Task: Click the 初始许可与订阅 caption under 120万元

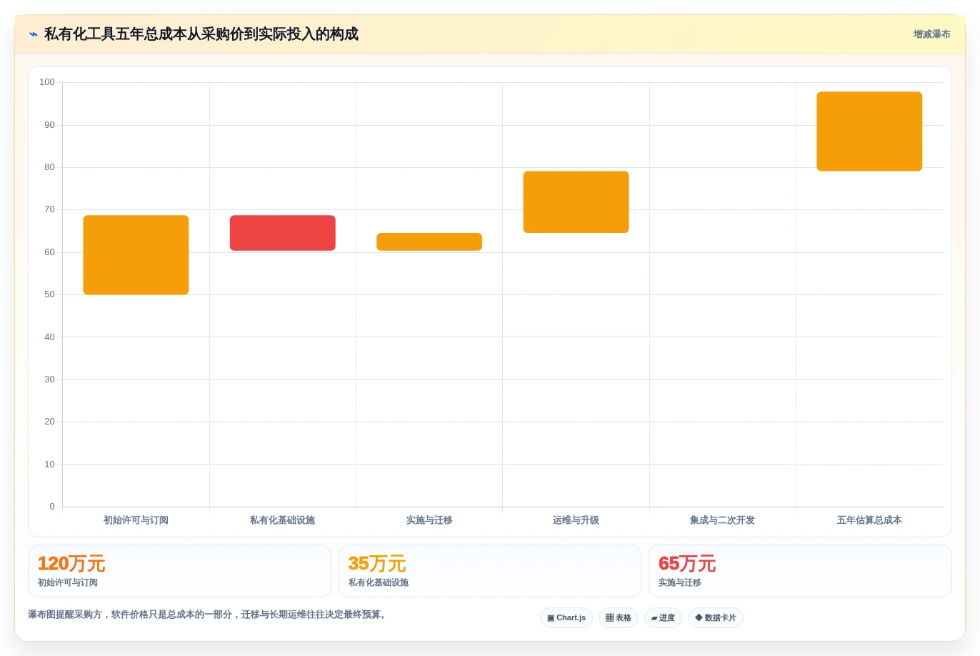Action: pos(68,582)
